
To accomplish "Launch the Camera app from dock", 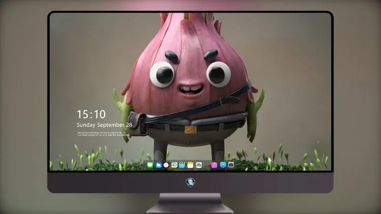I will click(231, 165).
